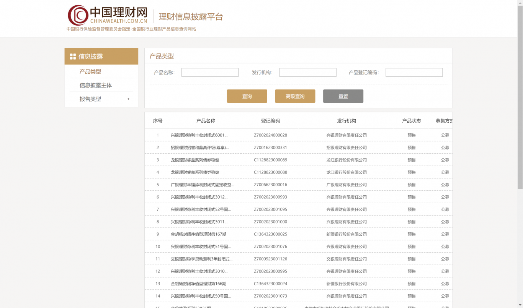Expand the 报告类型 plus sign
This screenshot has width=523, height=308.
(x=128, y=99)
